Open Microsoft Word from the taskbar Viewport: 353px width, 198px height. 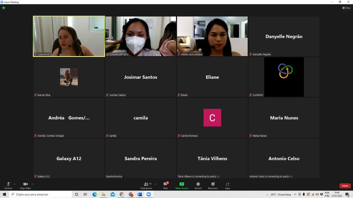tap(140, 194)
